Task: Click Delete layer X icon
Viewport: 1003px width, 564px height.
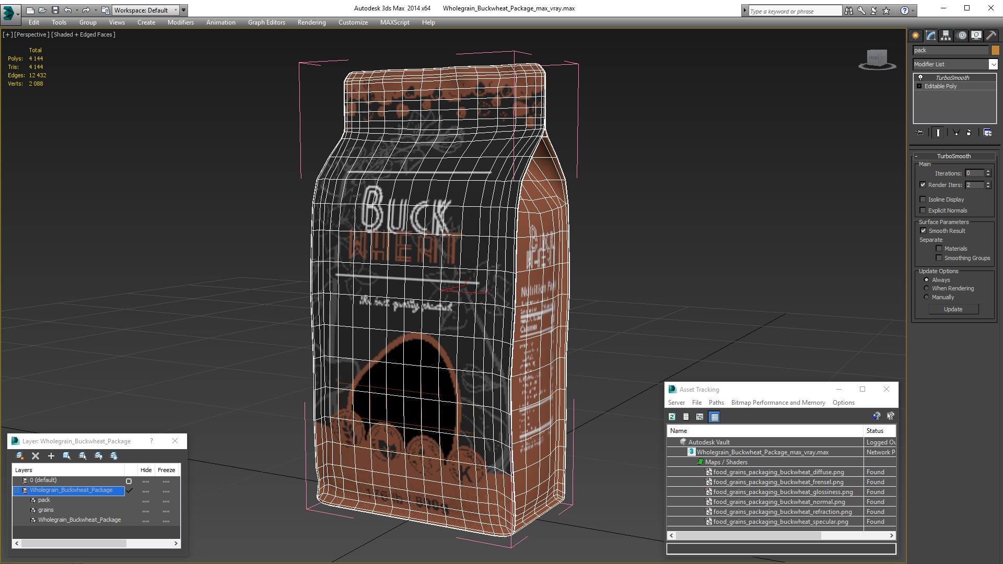Action: coord(36,456)
